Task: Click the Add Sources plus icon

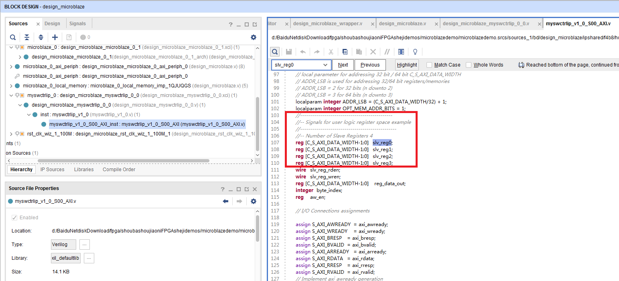Action: tap(55, 37)
